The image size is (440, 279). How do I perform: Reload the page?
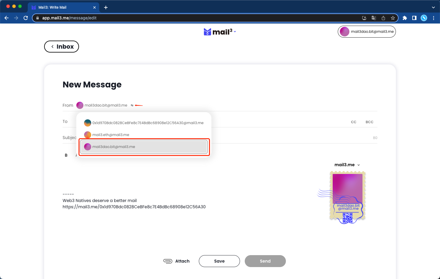[x=26, y=18]
